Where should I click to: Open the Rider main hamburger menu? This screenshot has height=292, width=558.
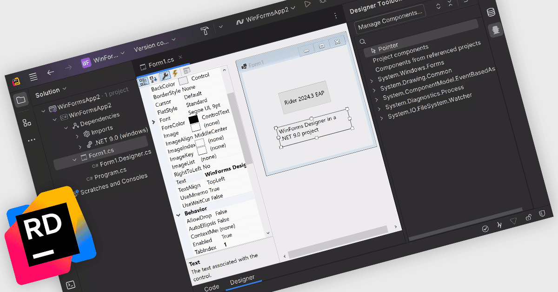pos(33,77)
